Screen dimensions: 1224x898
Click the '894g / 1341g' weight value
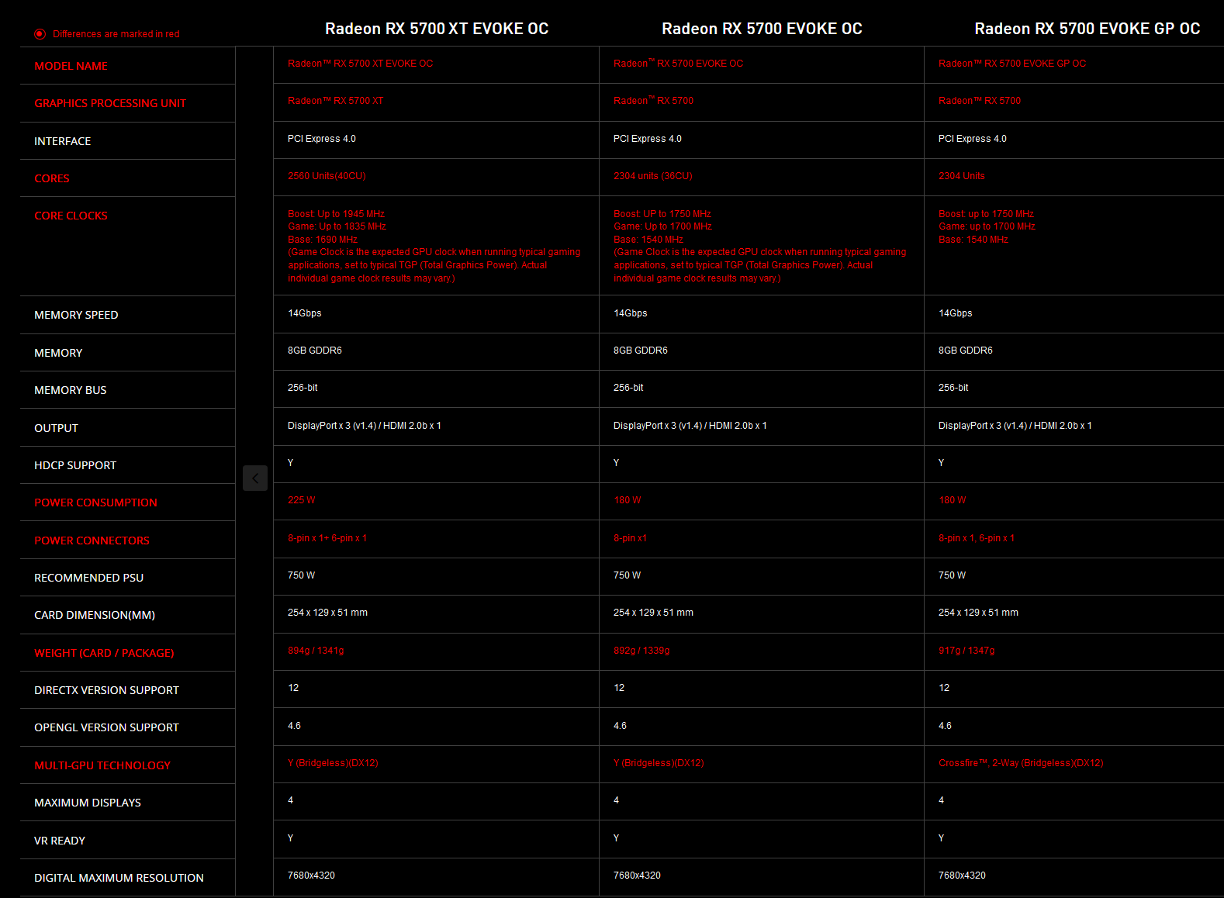point(316,651)
